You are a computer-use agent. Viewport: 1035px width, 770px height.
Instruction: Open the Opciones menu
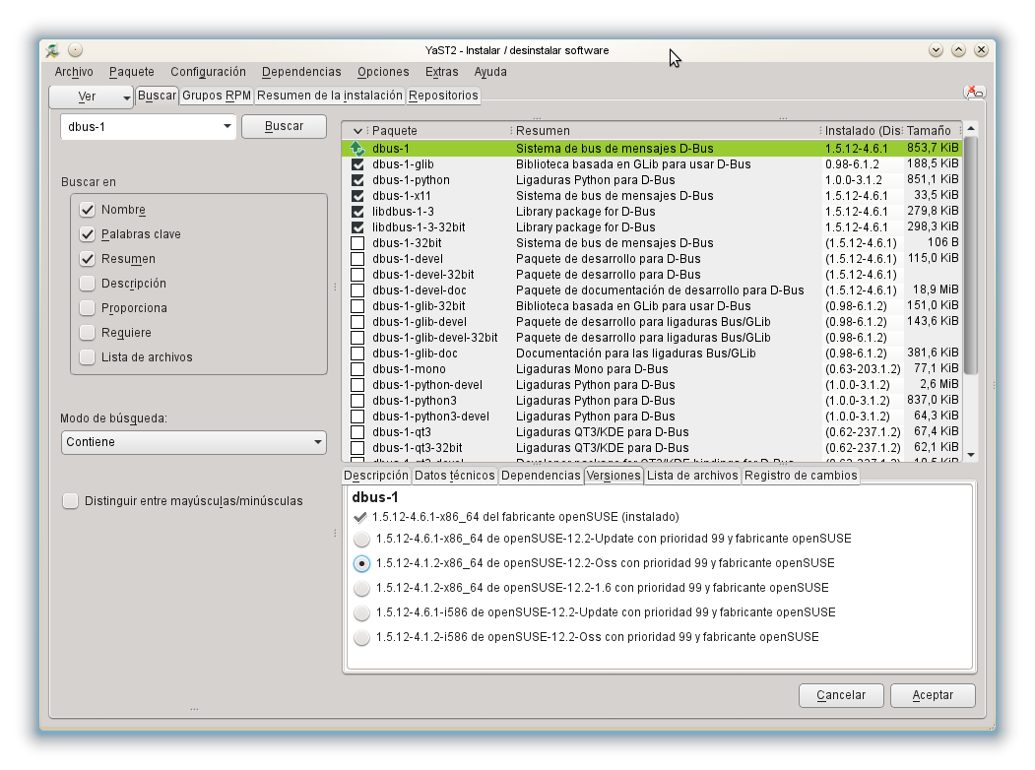click(383, 72)
